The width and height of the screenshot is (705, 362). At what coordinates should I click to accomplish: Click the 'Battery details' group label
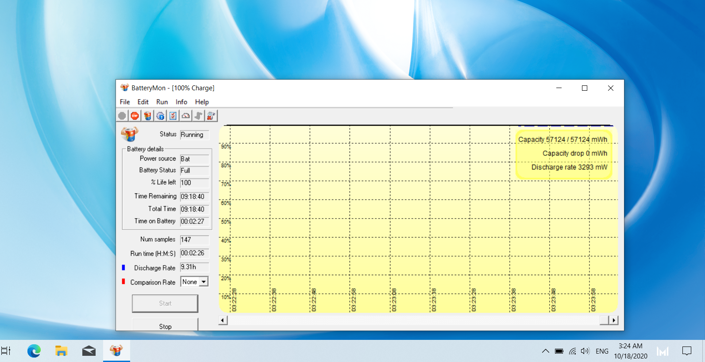coord(145,149)
